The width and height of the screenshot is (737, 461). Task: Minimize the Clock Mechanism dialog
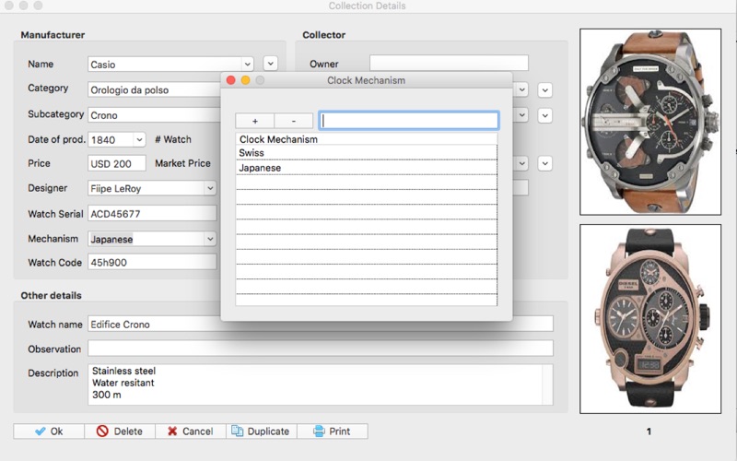(245, 80)
